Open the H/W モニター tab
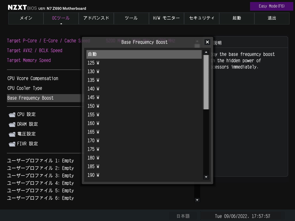 [167, 18]
